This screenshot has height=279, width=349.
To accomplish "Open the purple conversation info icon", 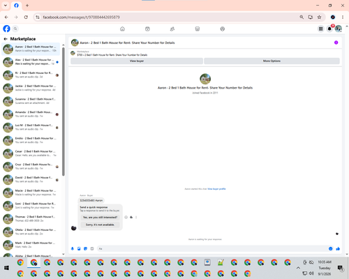I will [x=336, y=43].
